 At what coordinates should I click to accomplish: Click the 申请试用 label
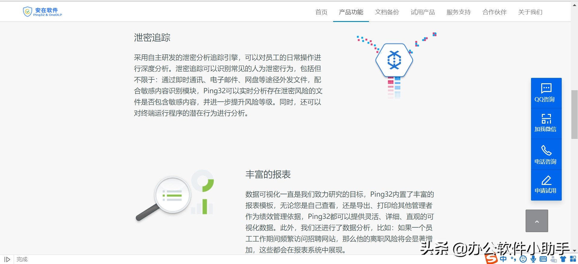(545, 191)
